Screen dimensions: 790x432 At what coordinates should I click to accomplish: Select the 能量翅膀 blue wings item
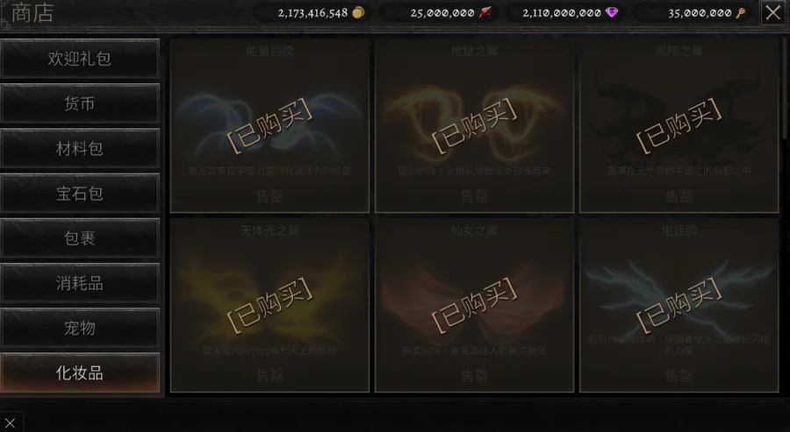pyautogui.click(x=269, y=125)
